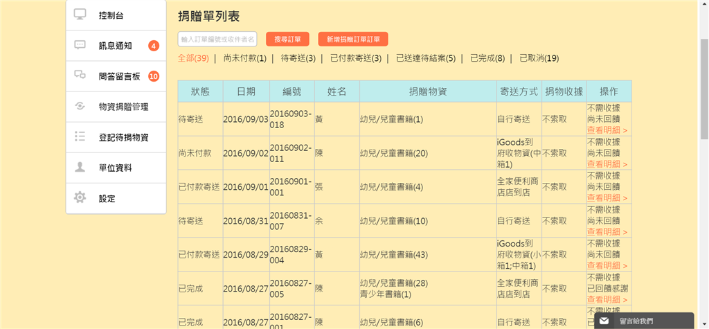Open 控制台 in the sidebar
Screen dimensions: 709x329
(116, 15)
